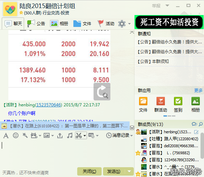The image size is (204, 177).
Task: Open title bar menu triangle near 举报
Action: point(167,6)
